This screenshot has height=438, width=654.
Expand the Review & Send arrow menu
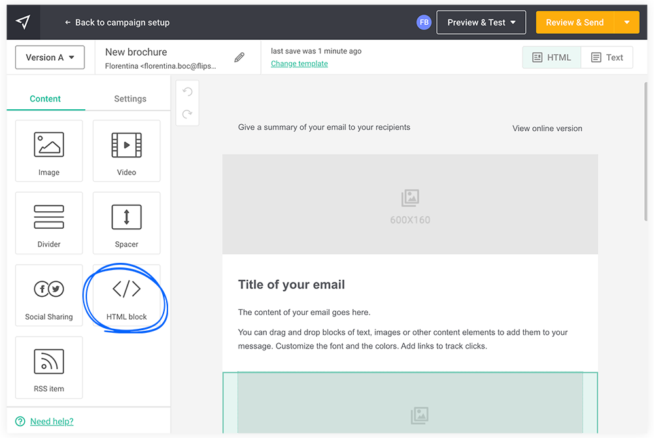(x=627, y=22)
